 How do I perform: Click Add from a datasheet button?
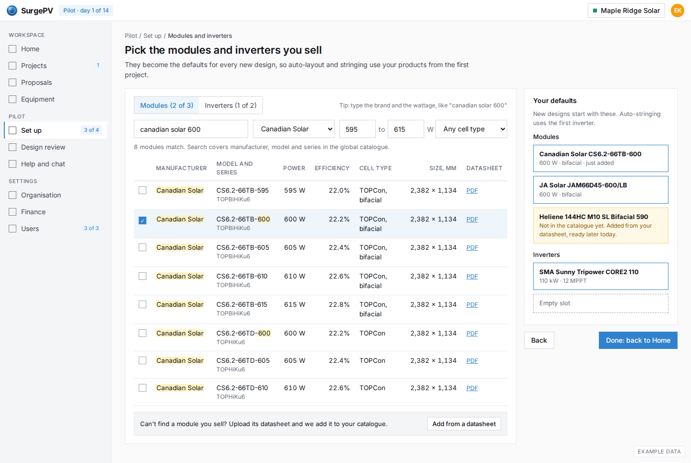(464, 424)
